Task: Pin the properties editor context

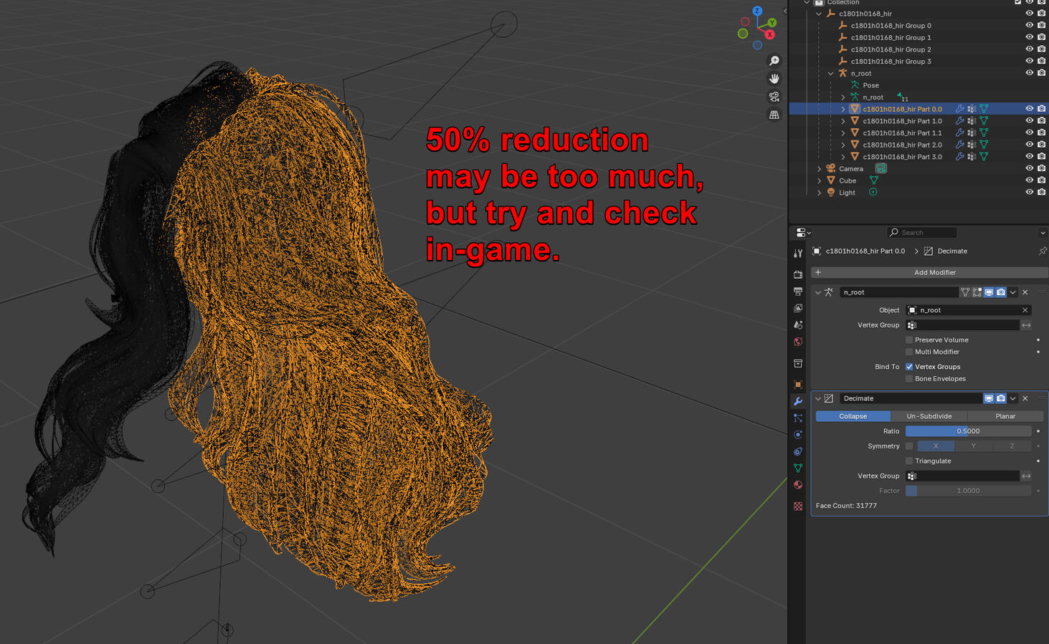Action: tap(1042, 251)
